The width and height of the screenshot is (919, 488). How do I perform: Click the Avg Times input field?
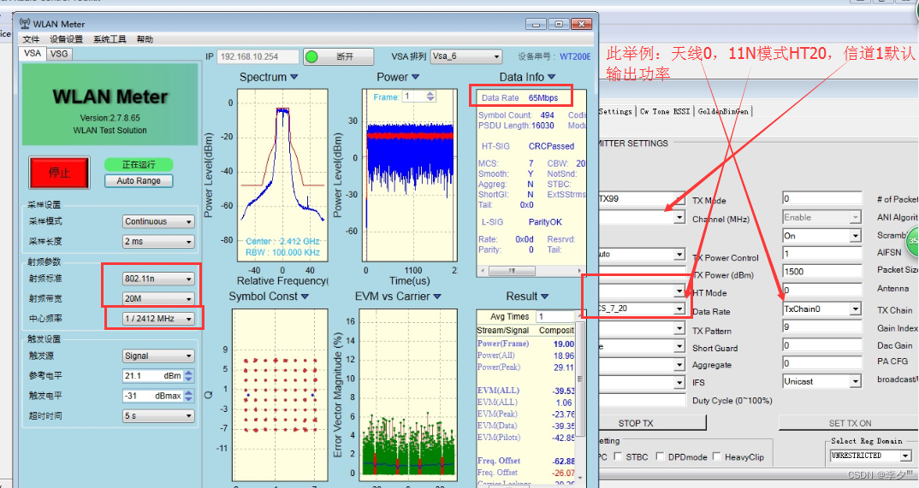[557, 316]
